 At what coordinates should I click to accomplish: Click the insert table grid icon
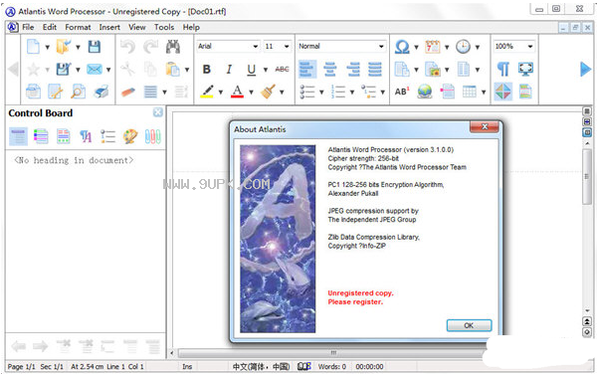tap(469, 92)
